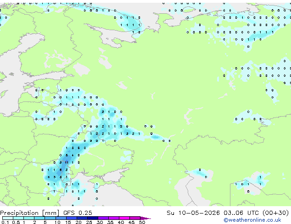Select the '03..06 UTC' time range text
291x224 pixels.
pos(241,213)
